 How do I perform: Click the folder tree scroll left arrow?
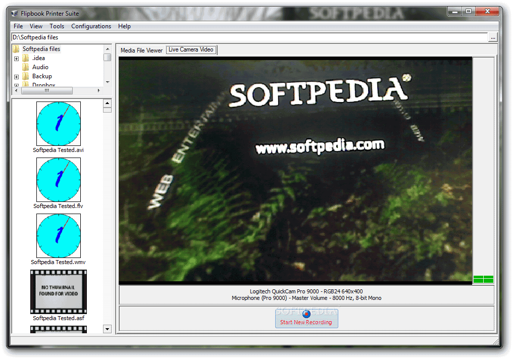[16, 91]
